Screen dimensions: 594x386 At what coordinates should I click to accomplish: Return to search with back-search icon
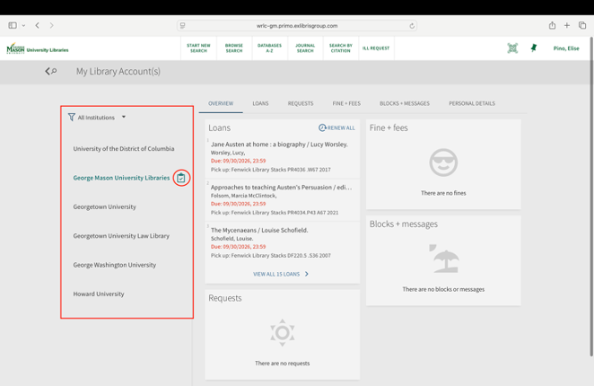click(51, 71)
